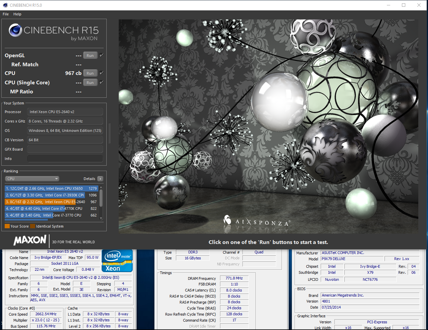Open the File menu
This screenshot has height=330, width=428.
tap(6, 14)
